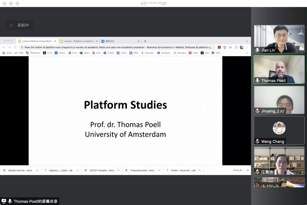This screenshot has width=307, height=205.
Task: Open the new tab plus button
Action: (145, 41)
